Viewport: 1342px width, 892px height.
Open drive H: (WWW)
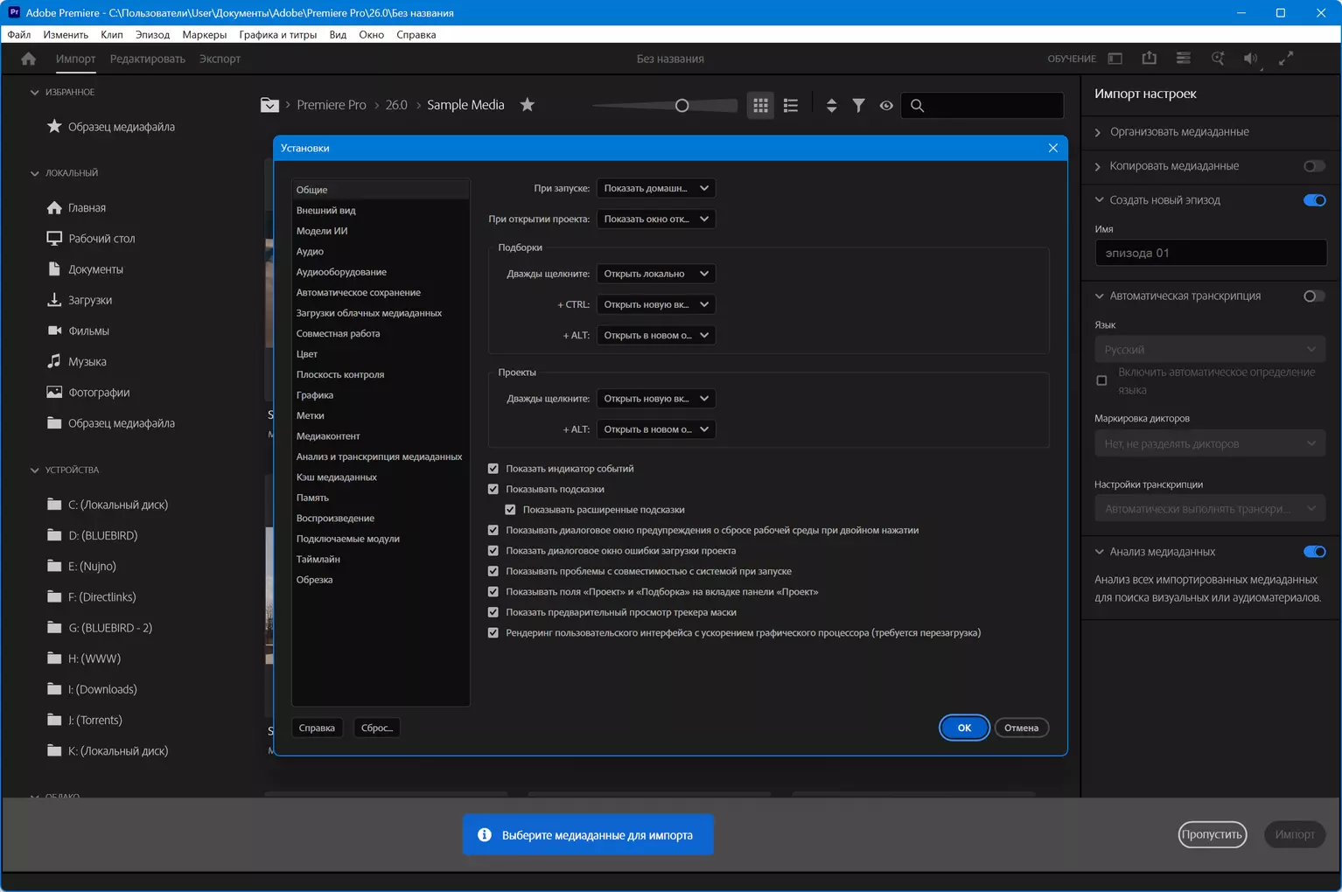click(94, 659)
